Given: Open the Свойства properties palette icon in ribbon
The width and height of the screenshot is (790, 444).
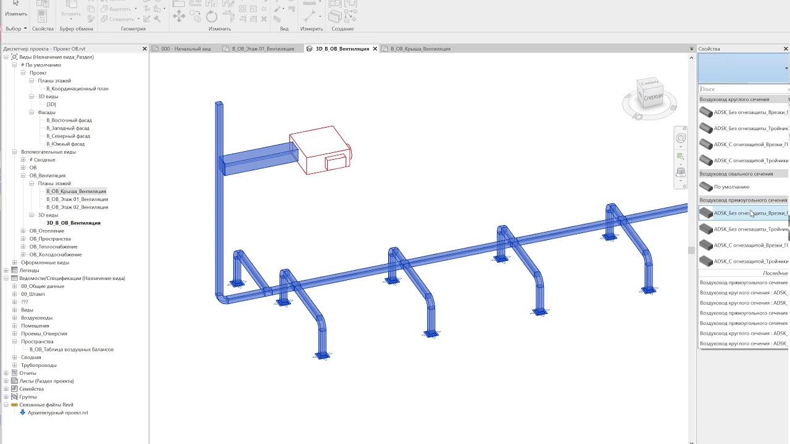Looking at the screenshot, I should coord(42,15).
